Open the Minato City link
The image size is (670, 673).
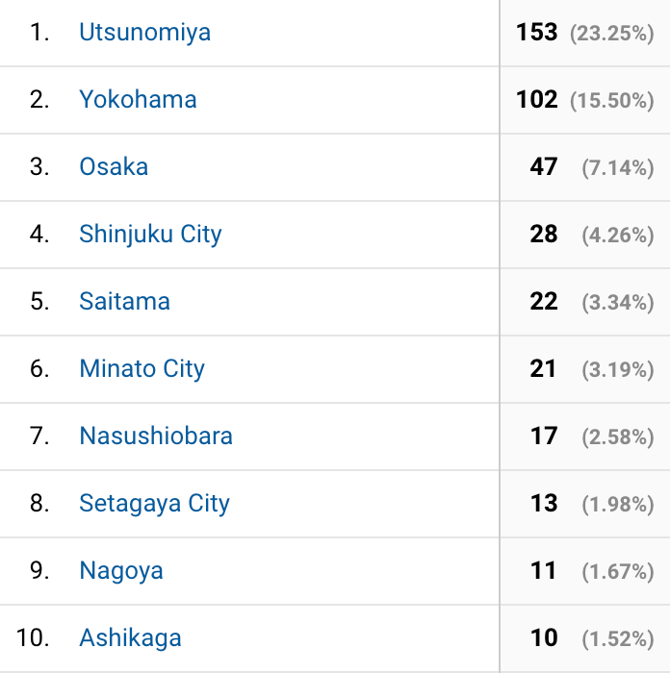[142, 369]
